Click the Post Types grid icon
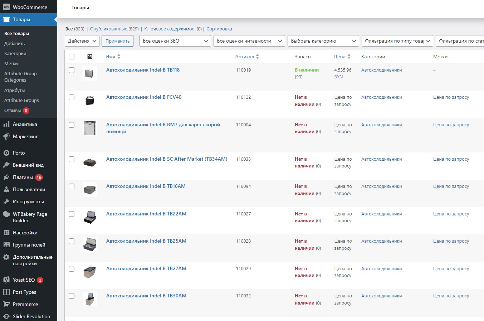The height and width of the screenshot is (321, 484). 6,292
